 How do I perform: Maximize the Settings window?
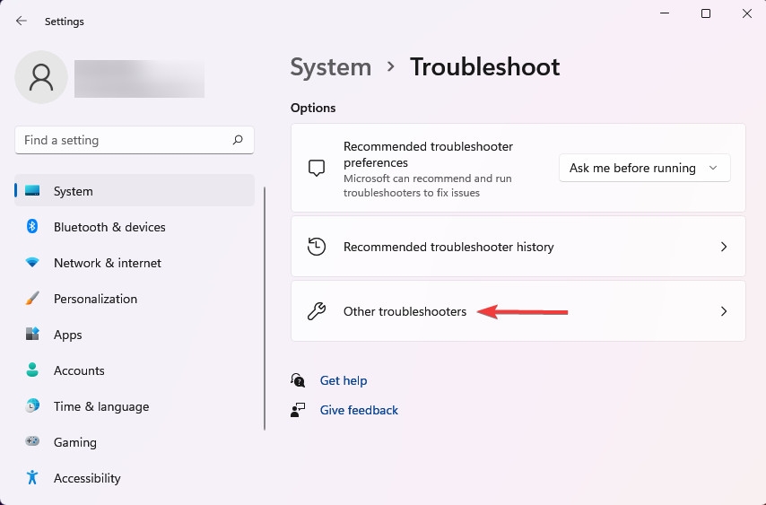(x=706, y=13)
